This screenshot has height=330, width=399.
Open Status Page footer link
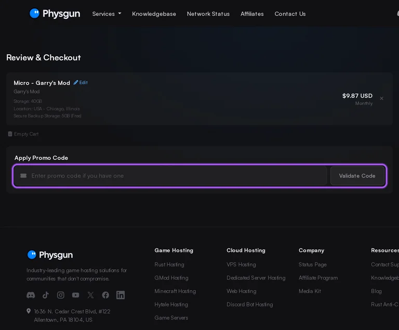pyautogui.click(x=312, y=264)
